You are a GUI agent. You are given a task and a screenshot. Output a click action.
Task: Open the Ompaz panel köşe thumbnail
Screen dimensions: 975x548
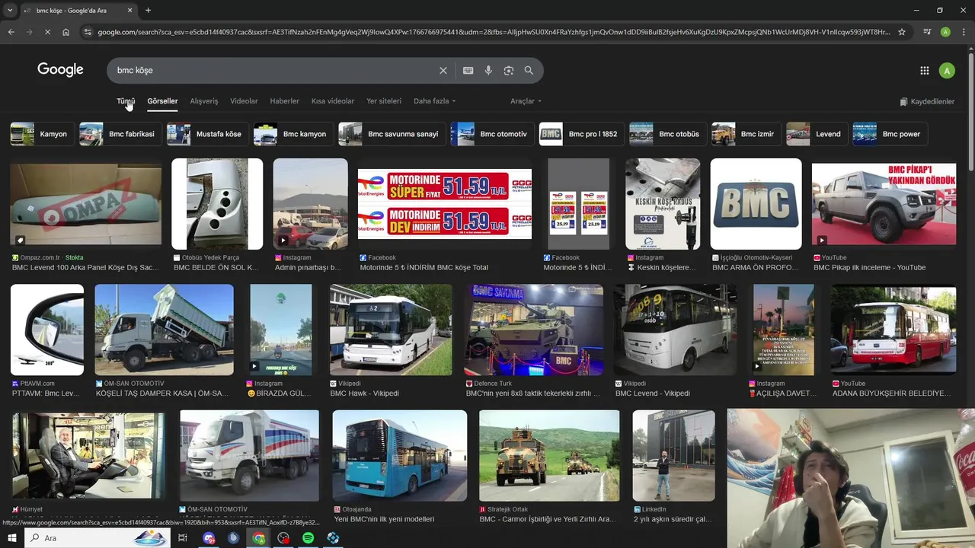[x=85, y=204]
